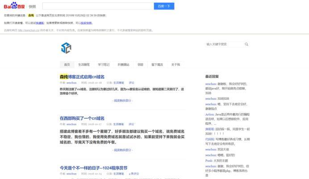Open the blue cube blog logo
This screenshot has height=179, width=309.
pos(66,48)
